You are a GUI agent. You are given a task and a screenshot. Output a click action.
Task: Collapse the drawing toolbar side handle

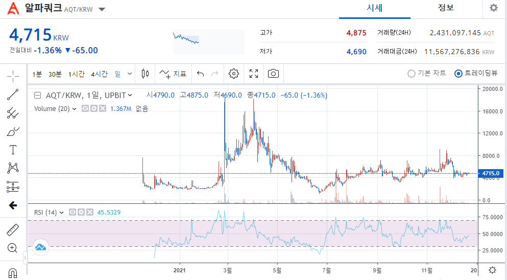pyautogui.click(x=25, y=258)
